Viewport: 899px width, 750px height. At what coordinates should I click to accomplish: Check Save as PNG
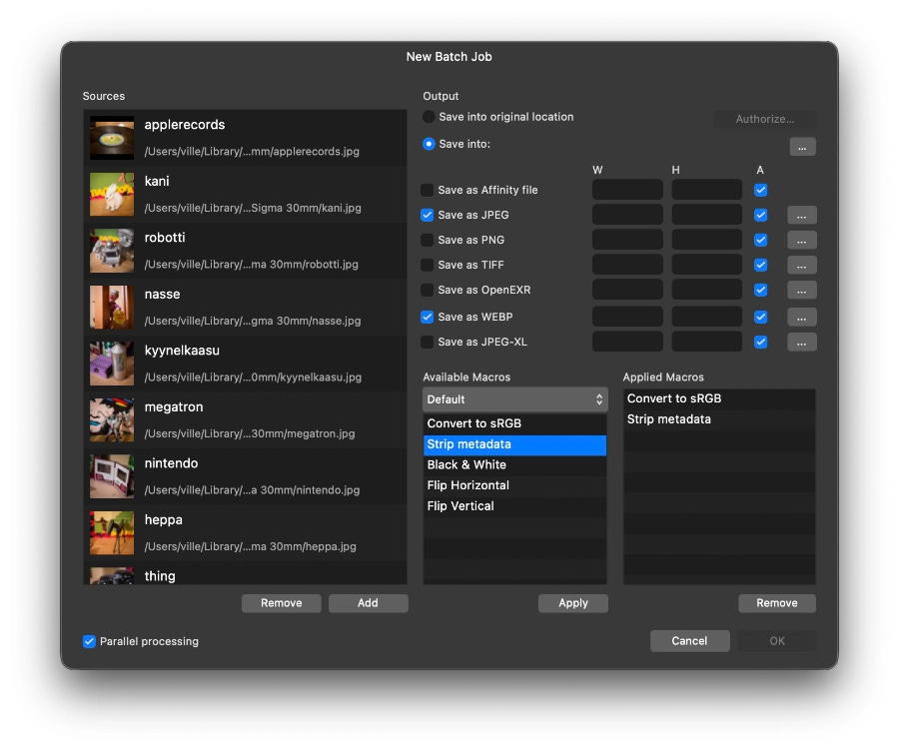pyautogui.click(x=428, y=240)
